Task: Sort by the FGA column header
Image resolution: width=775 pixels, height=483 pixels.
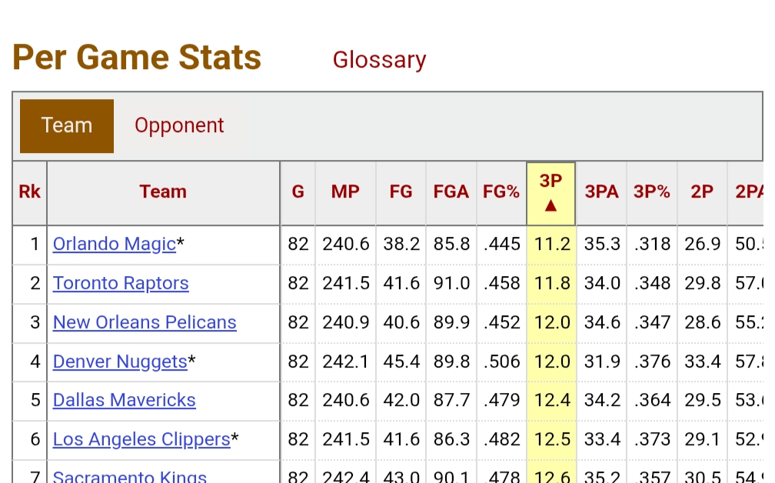Action: click(x=451, y=192)
